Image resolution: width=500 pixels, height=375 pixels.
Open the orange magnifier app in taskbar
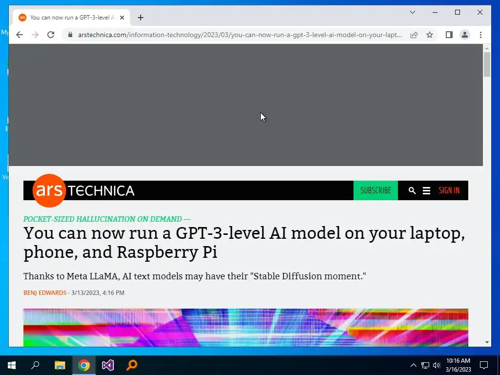tap(132, 365)
